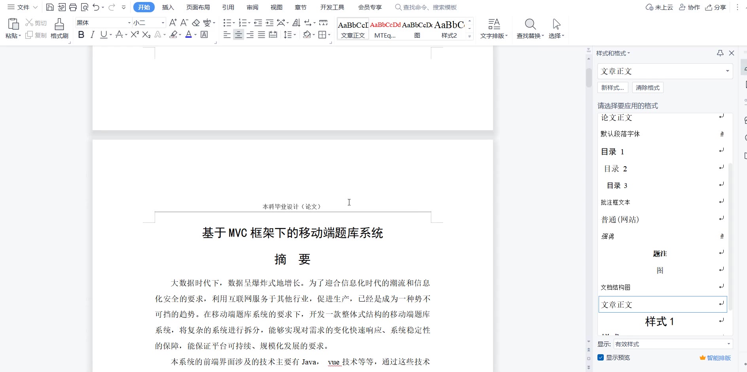Image resolution: width=747 pixels, height=372 pixels.
Task: Toggle Strikethrough formatting
Action: tap(119, 34)
